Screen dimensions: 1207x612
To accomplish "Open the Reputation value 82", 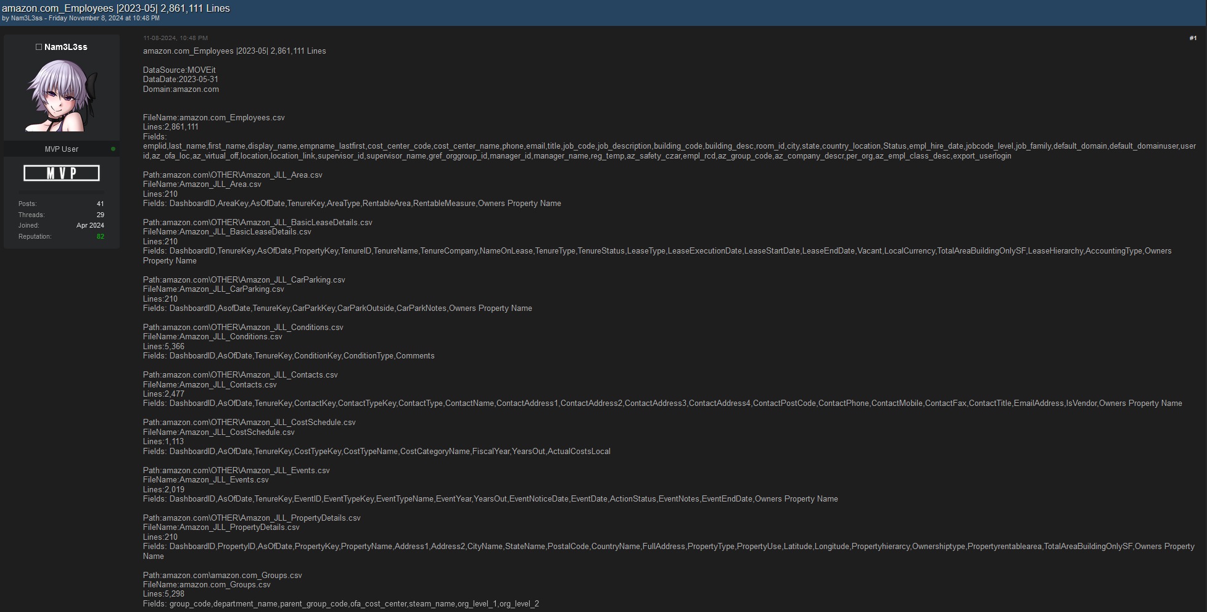I will coord(100,236).
